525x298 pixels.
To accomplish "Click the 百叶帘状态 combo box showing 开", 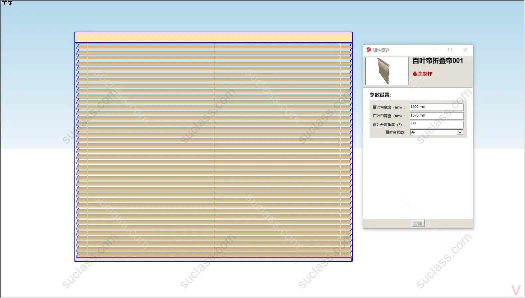I will pyautogui.click(x=433, y=133).
